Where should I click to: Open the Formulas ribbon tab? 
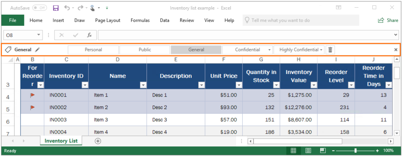tap(140, 20)
